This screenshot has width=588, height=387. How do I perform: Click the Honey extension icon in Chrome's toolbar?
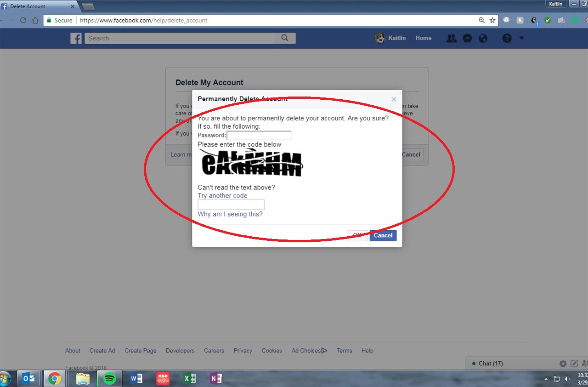tap(520, 20)
